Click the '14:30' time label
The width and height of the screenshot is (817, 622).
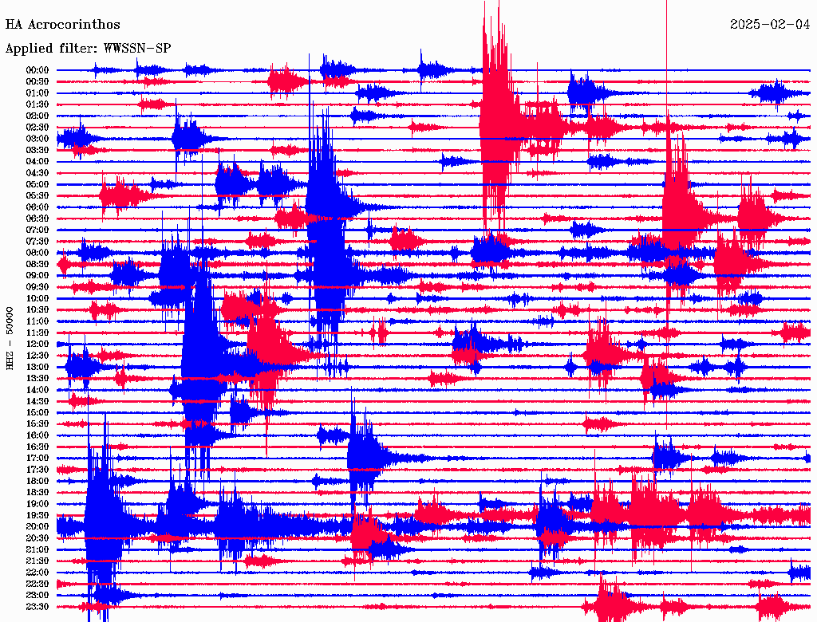pyautogui.click(x=37, y=402)
